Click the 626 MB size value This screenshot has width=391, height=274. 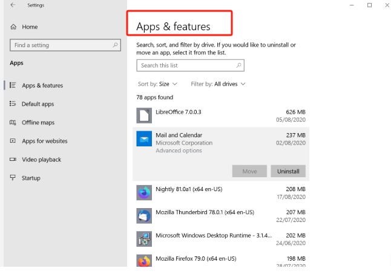click(x=295, y=112)
